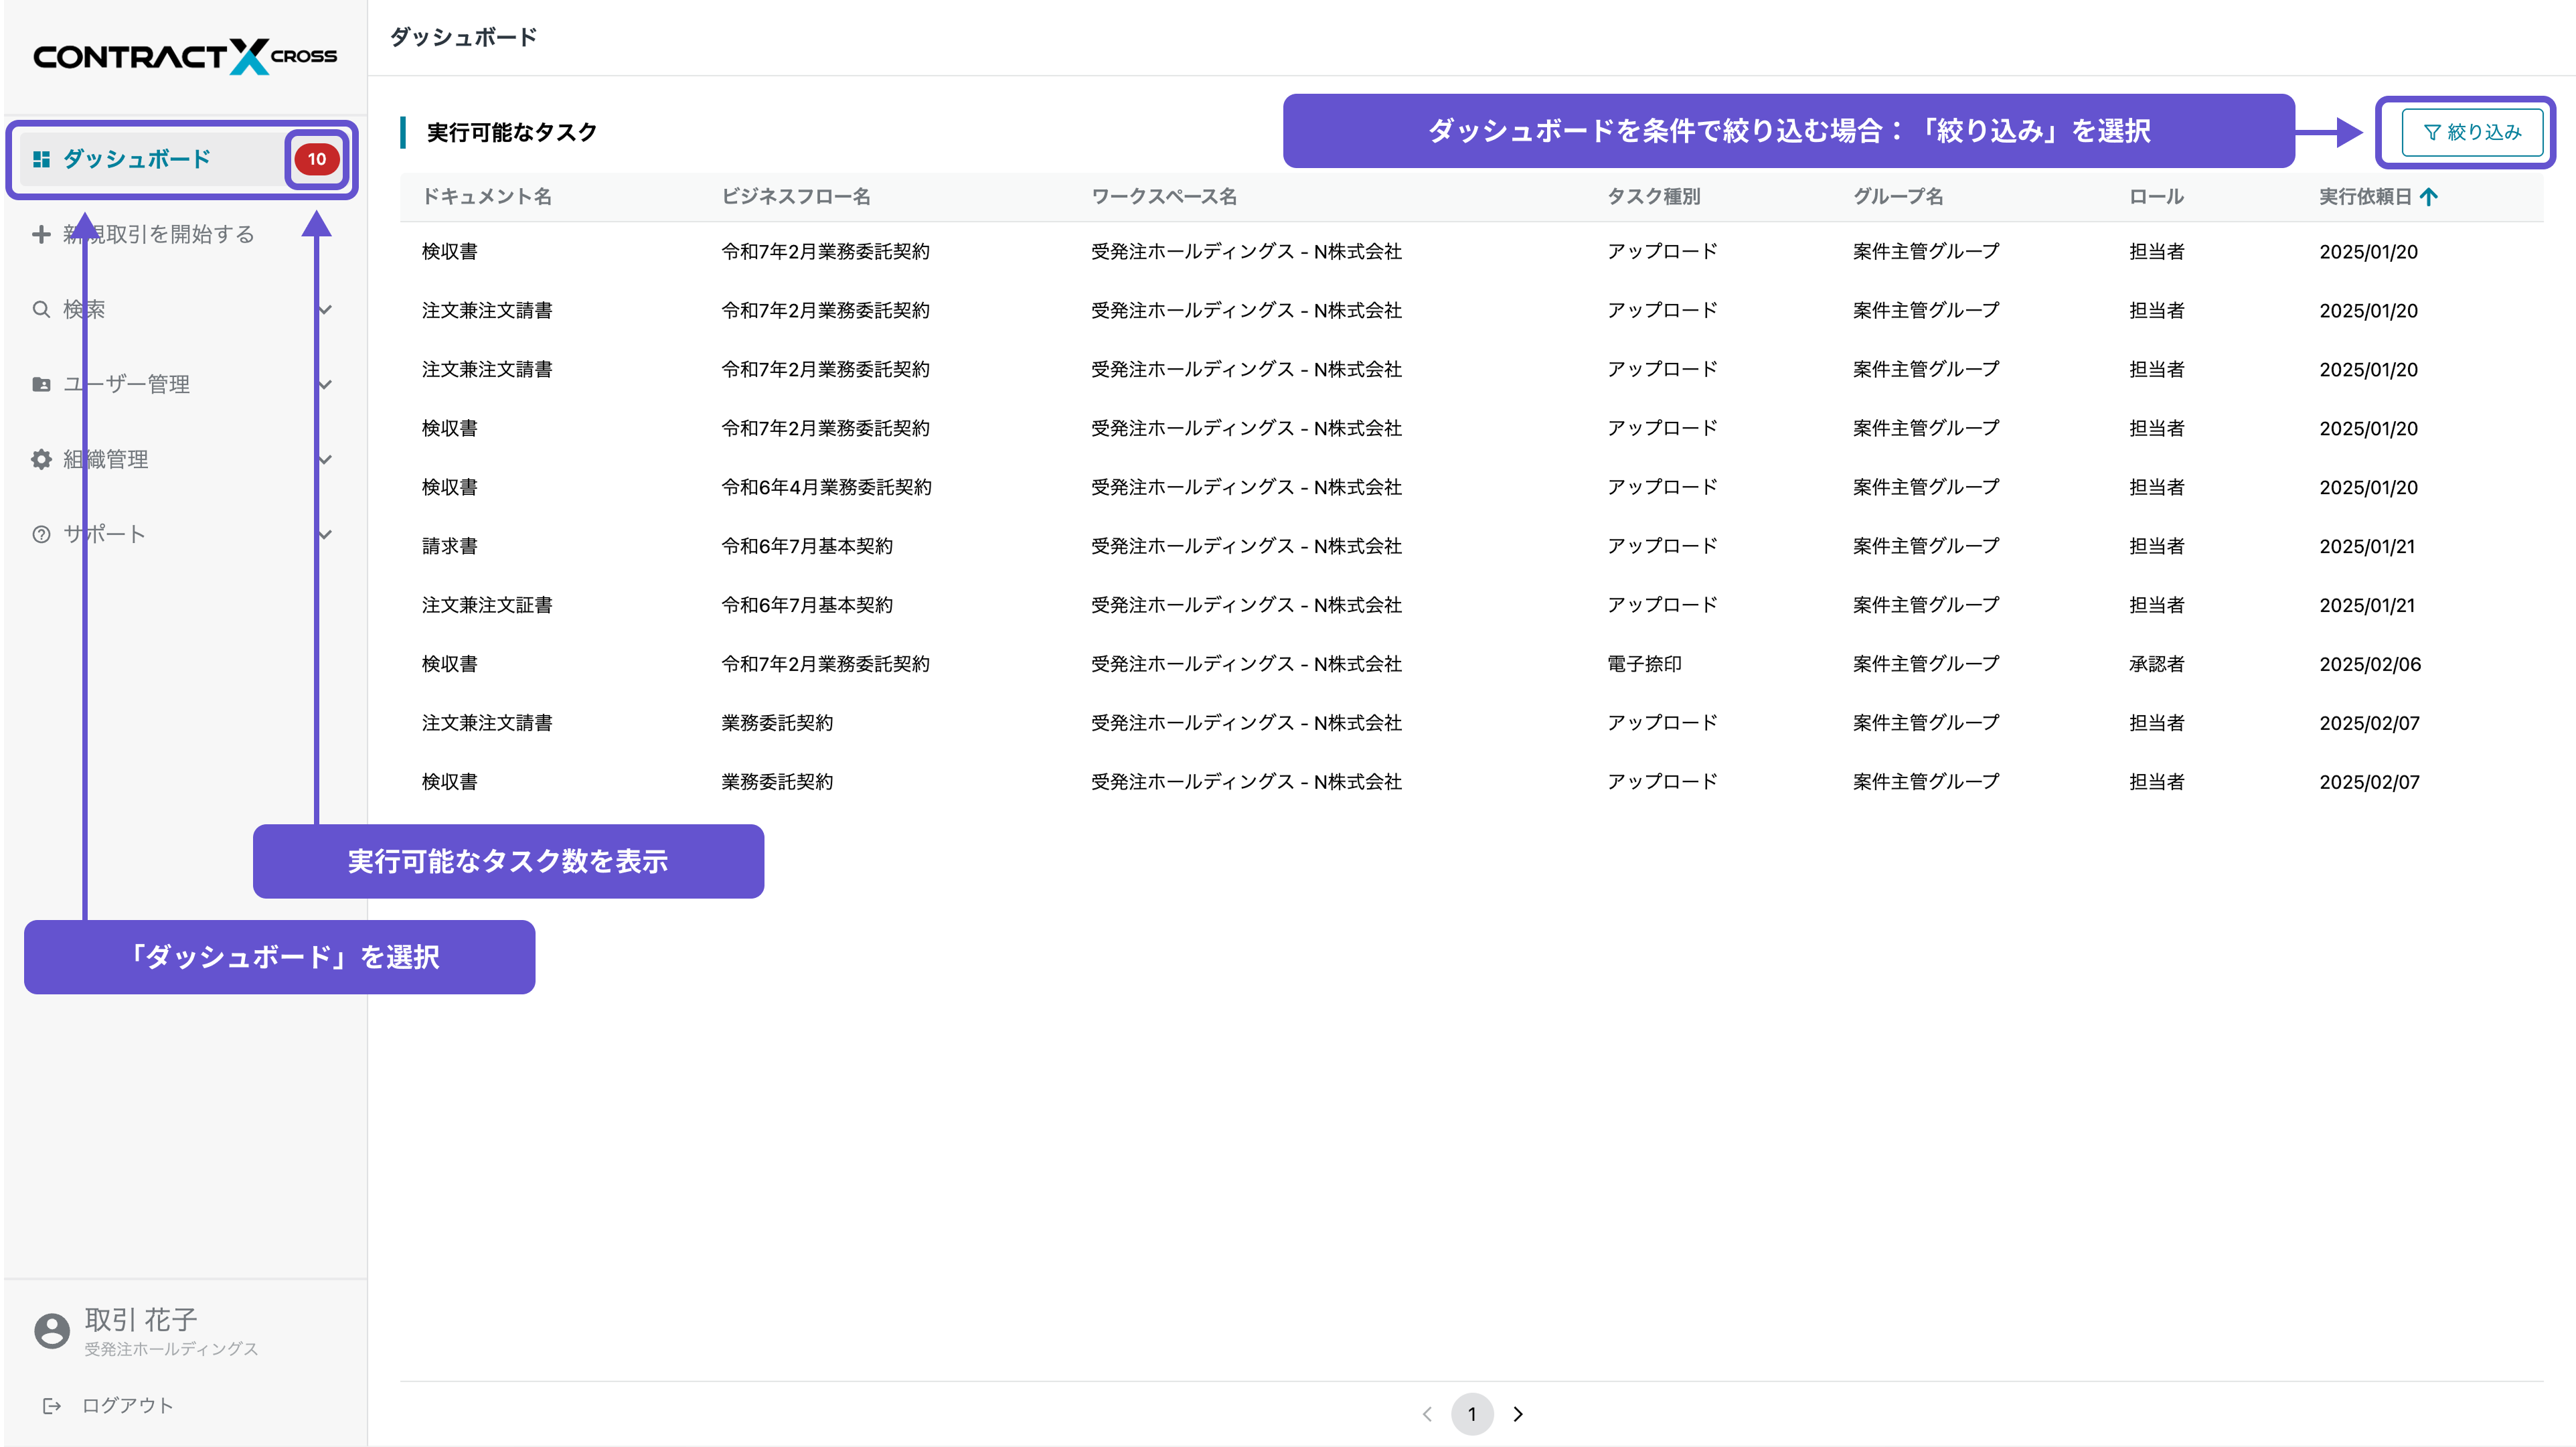Open the organization settings gear icon
2576x1447 pixels.
[41, 459]
